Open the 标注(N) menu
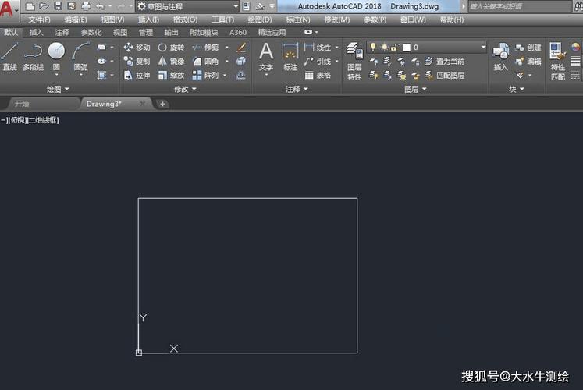 point(298,19)
